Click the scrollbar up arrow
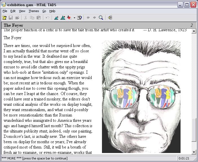Viewport: 198px width, 162px height. (194, 31)
